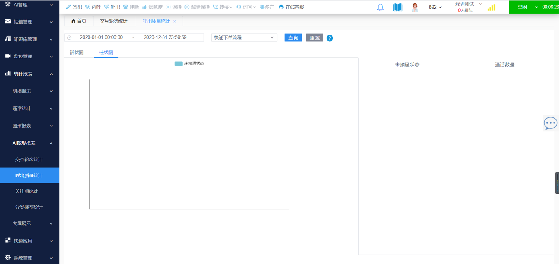Screen dimensions: 559x264
Task: Open the 转接 transfer dropdown
Action: point(223,7)
